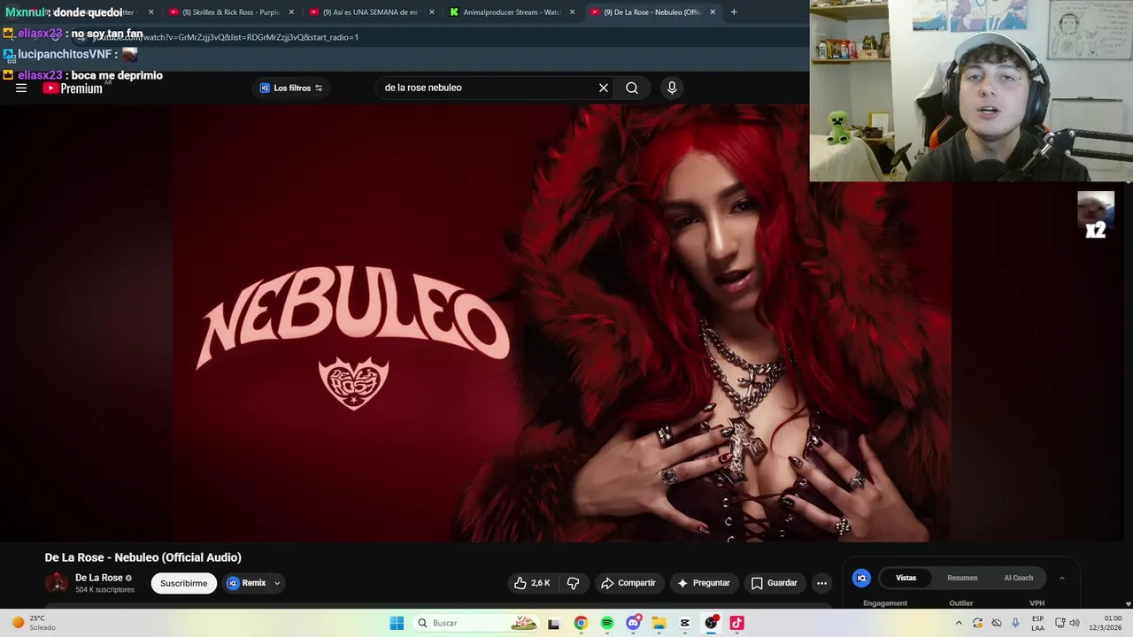Close the Animalproducer Stream tab
This screenshot has height=637, width=1133.
click(573, 12)
